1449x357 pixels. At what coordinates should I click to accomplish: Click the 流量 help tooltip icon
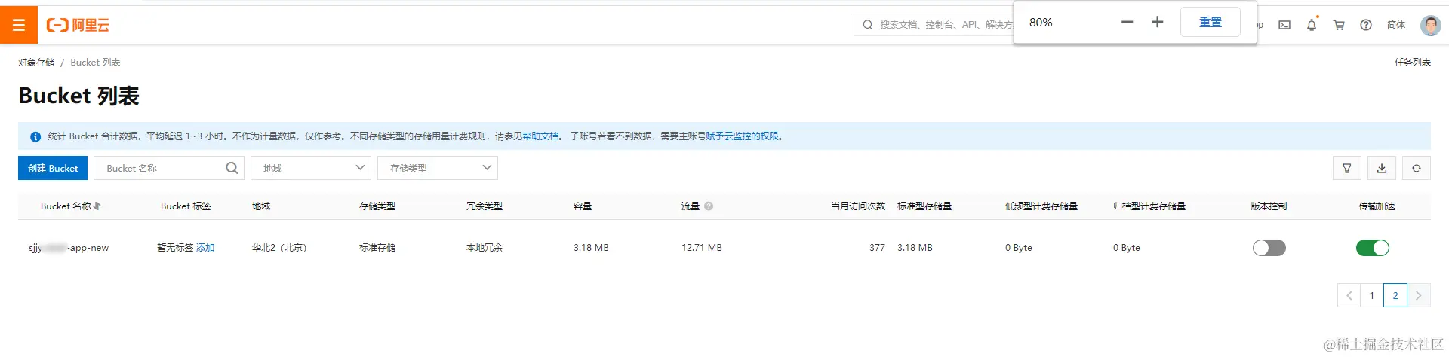[709, 206]
